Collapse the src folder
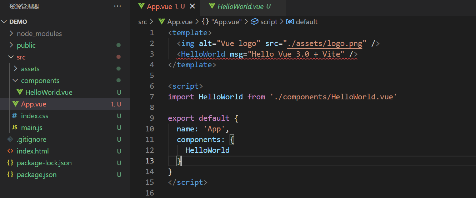Screen dimensions: 476x198 [11, 57]
